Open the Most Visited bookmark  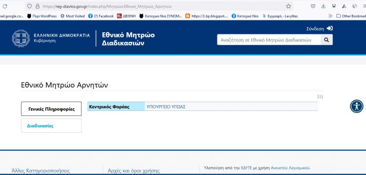(x=72, y=16)
